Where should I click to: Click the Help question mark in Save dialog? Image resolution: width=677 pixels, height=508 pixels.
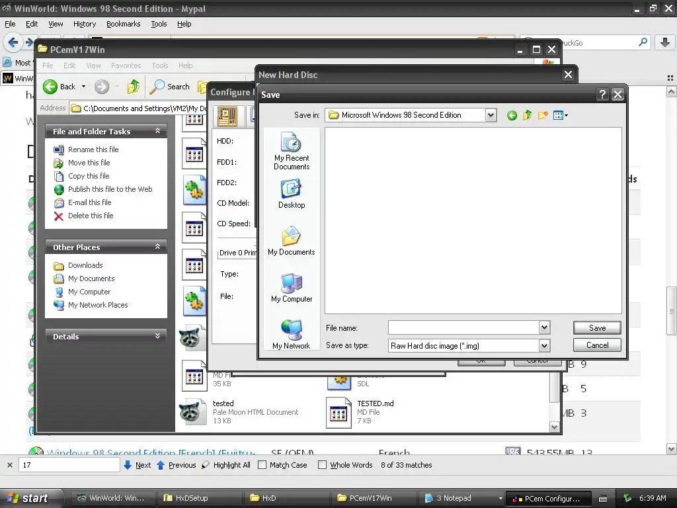pyautogui.click(x=602, y=94)
